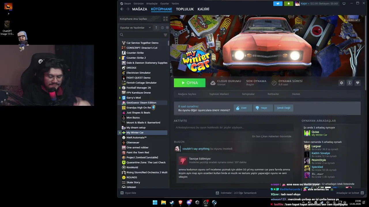Select Garry's Mod in library
Image resolution: width=369 pixels, height=207 pixels.
coord(143,98)
